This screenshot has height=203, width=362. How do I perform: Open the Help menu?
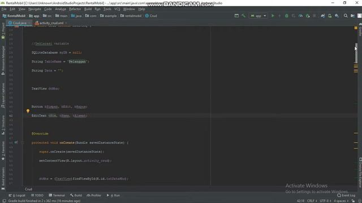(141, 9)
